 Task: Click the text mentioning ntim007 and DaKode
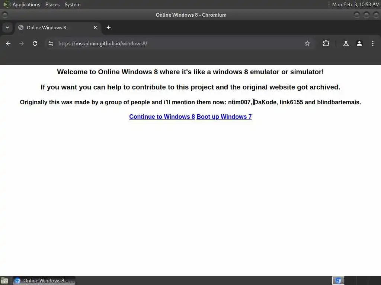(x=190, y=102)
